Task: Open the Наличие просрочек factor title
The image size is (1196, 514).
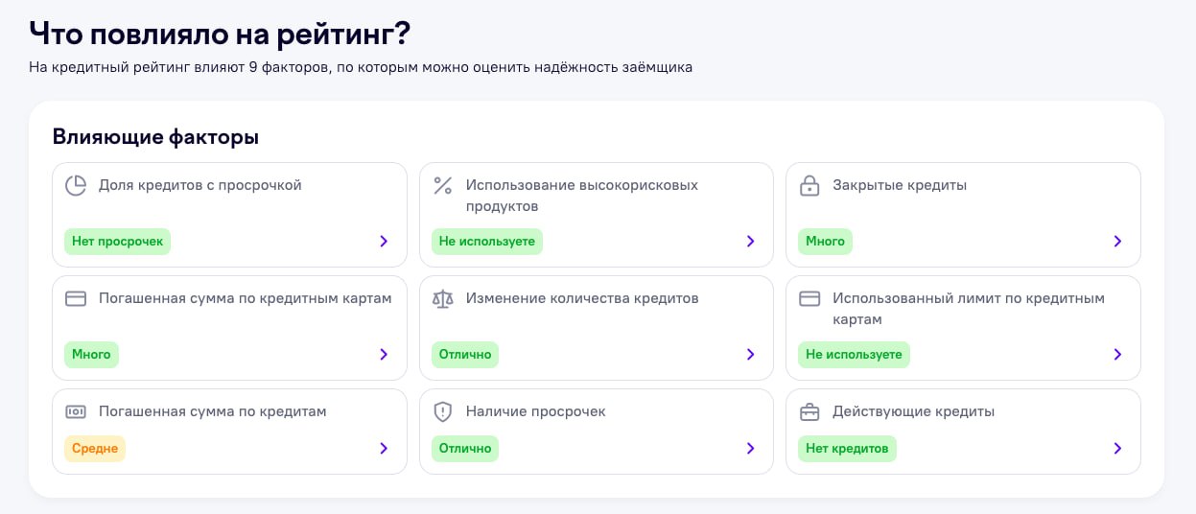Action: pyautogui.click(x=536, y=411)
